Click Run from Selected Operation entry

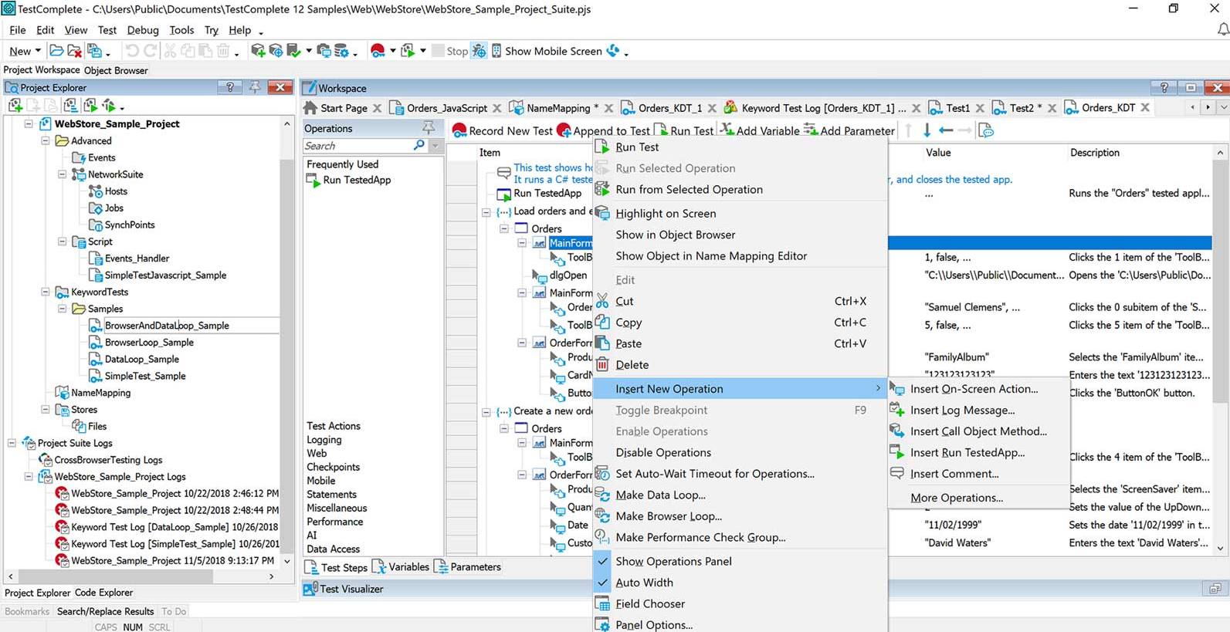coord(689,190)
